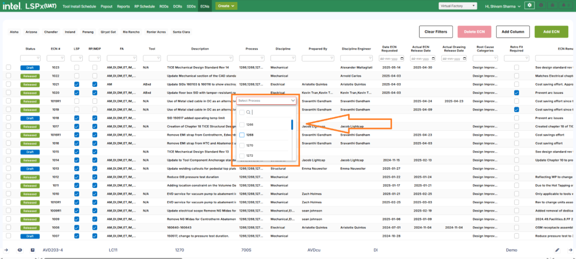576x259 pixels.
Task: Click the eye icon in bottom bar
Action: point(20,250)
